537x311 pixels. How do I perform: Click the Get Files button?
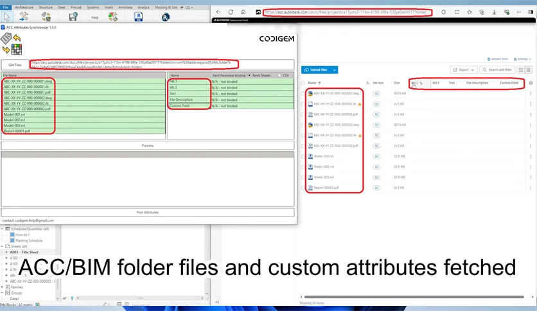click(15, 65)
